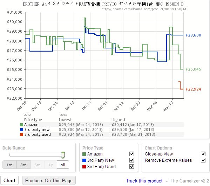The height and width of the screenshot is (186, 210).
Task: Click the orange 3rd party used legend square
Action: pos(21,134)
